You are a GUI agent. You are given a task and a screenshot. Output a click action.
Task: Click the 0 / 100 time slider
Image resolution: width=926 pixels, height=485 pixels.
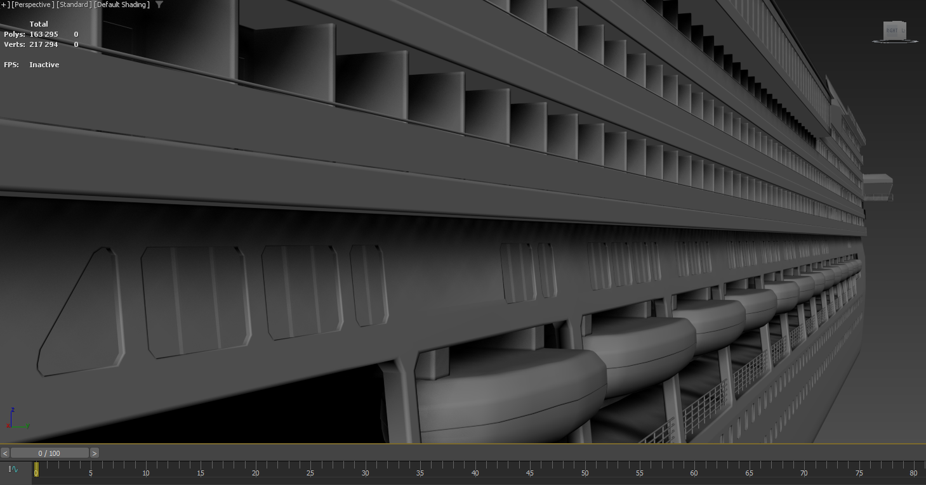pos(50,453)
